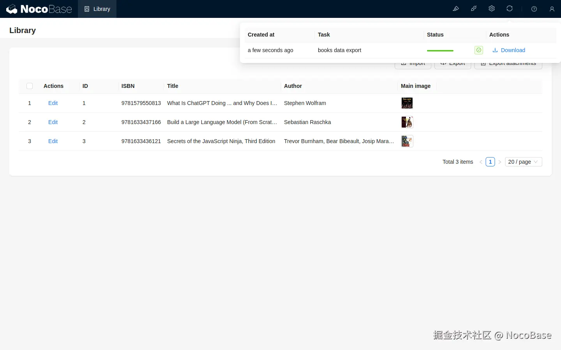Select ISBN 9781633437166 cell
The width and height of the screenshot is (561, 350).
pyautogui.click(x=141, y=122)
